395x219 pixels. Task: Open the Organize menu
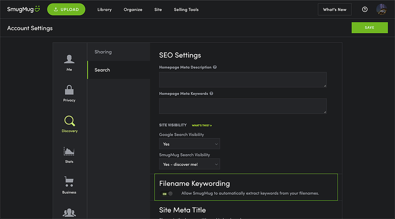133,9
